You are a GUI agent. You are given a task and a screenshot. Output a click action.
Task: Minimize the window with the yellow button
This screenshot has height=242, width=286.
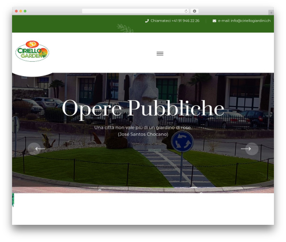[x=21, y=11]
